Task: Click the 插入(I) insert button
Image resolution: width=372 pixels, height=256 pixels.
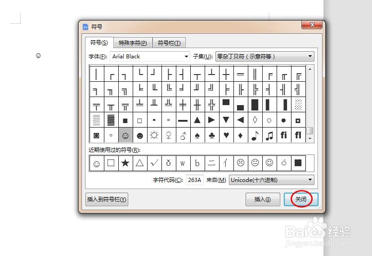Action: (x=263, y=199)
